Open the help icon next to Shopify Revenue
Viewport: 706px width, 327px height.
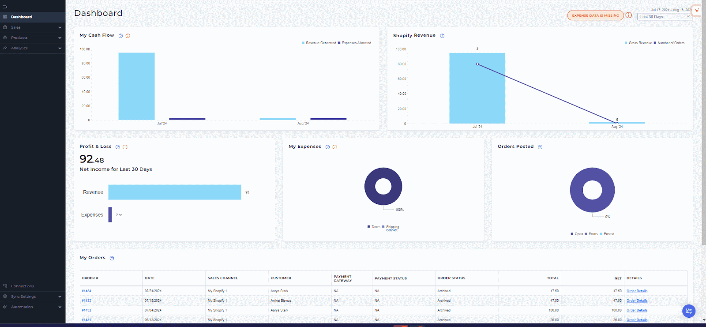[442, 36]
